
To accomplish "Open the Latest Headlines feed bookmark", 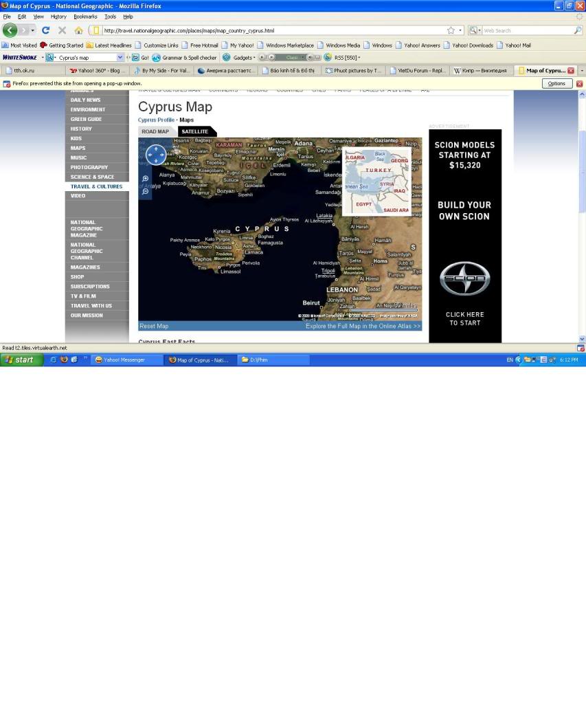I will point(109,45).
